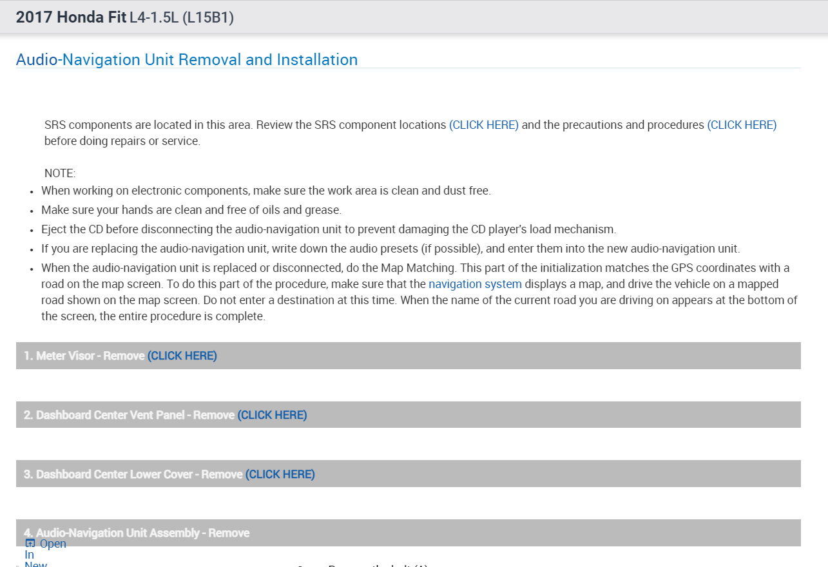This screenshot has width=828, height=567.
Task: Click CLICK HERE for Meter Visor removal
Action: [x=182, y=356]
